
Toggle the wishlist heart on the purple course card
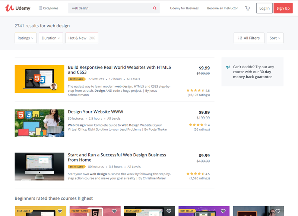coord(223,211)
